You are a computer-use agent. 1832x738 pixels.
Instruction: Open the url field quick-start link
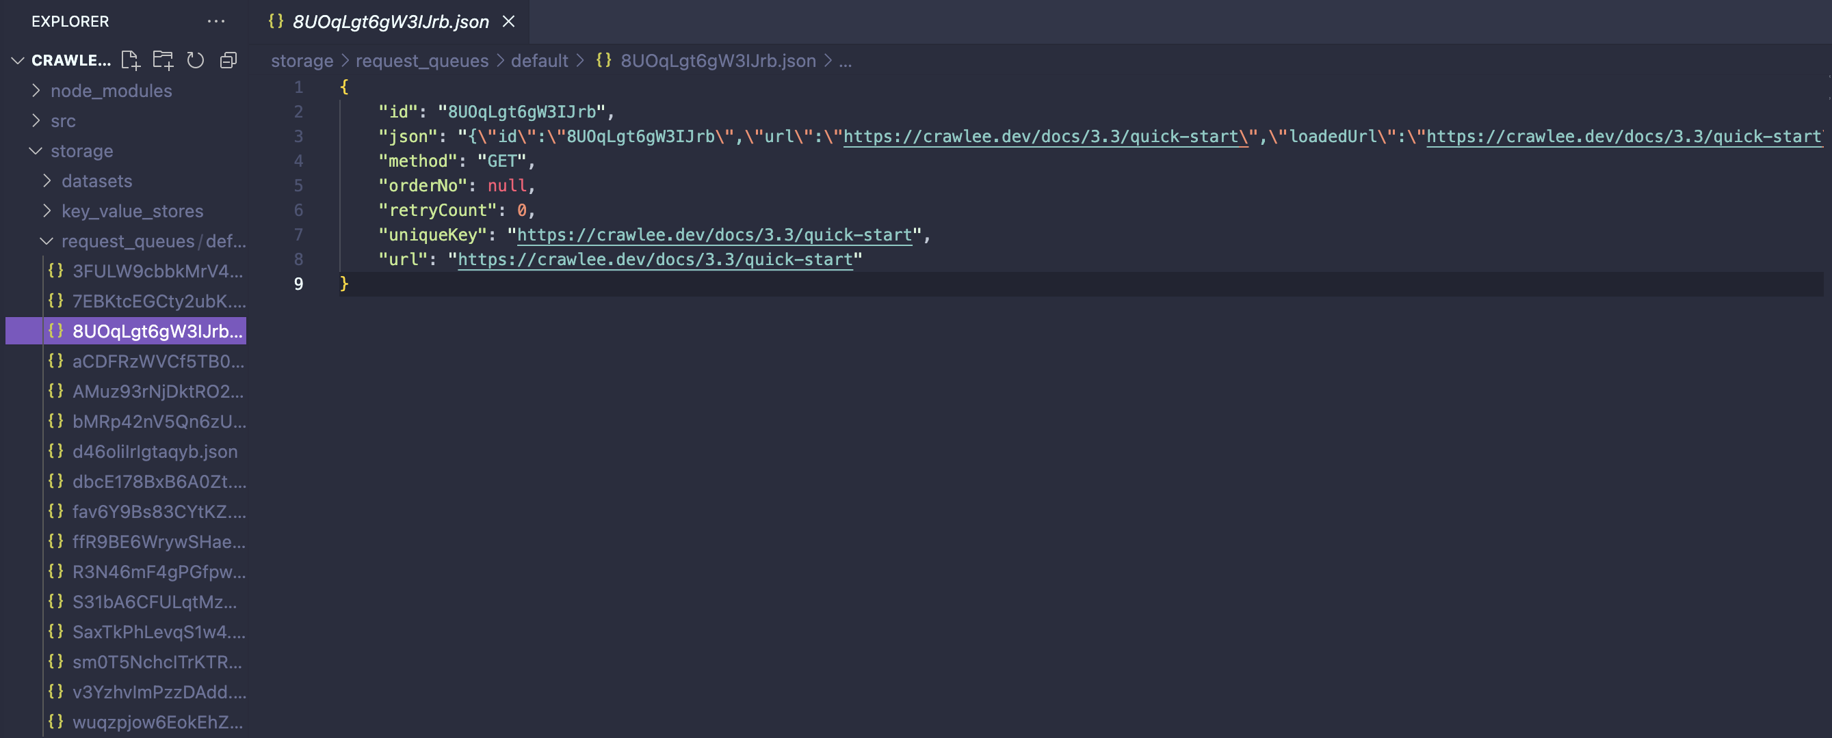pyautogui.click(x=654, y=259)
